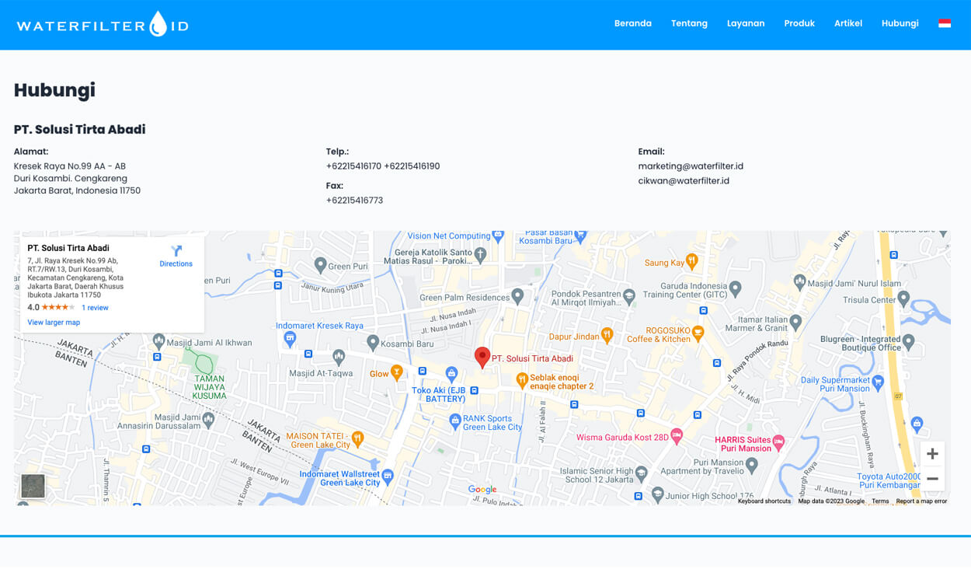The image size is (971, 569).
Task: Click the Masjid Jami Al Ikhwan marker
Action: tap(158, 340)
